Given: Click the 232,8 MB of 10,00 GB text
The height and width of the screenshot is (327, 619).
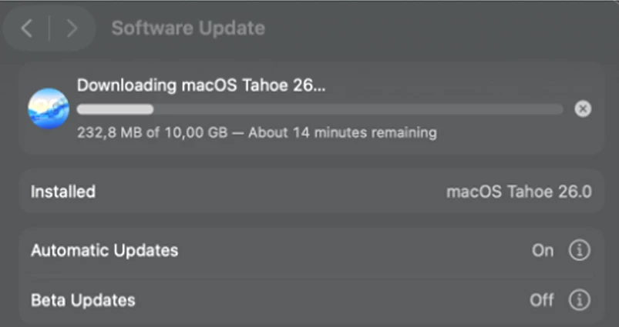Looking at the screenshot, I should pos(152,132).
